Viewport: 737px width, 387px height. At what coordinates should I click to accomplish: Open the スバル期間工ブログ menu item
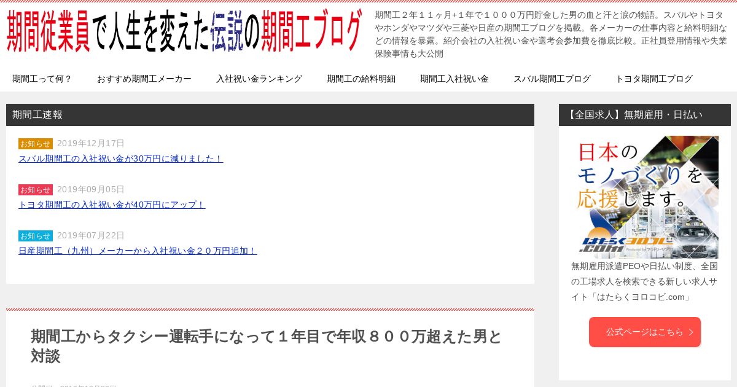click(552, 79)
